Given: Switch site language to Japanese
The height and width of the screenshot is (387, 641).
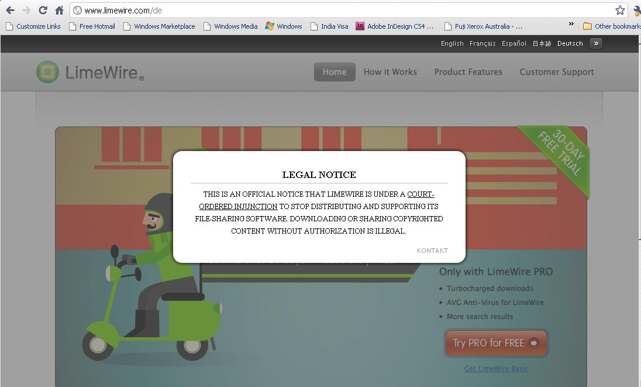Looking at the screenshot, I should click(x=542, y=43).
